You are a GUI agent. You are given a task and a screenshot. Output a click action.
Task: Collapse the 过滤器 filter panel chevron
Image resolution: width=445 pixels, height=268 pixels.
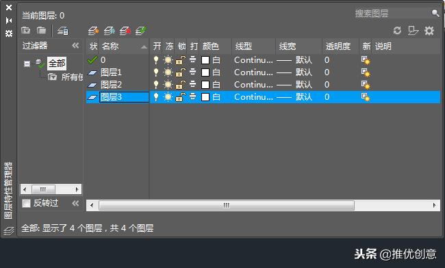coord(75,45)
